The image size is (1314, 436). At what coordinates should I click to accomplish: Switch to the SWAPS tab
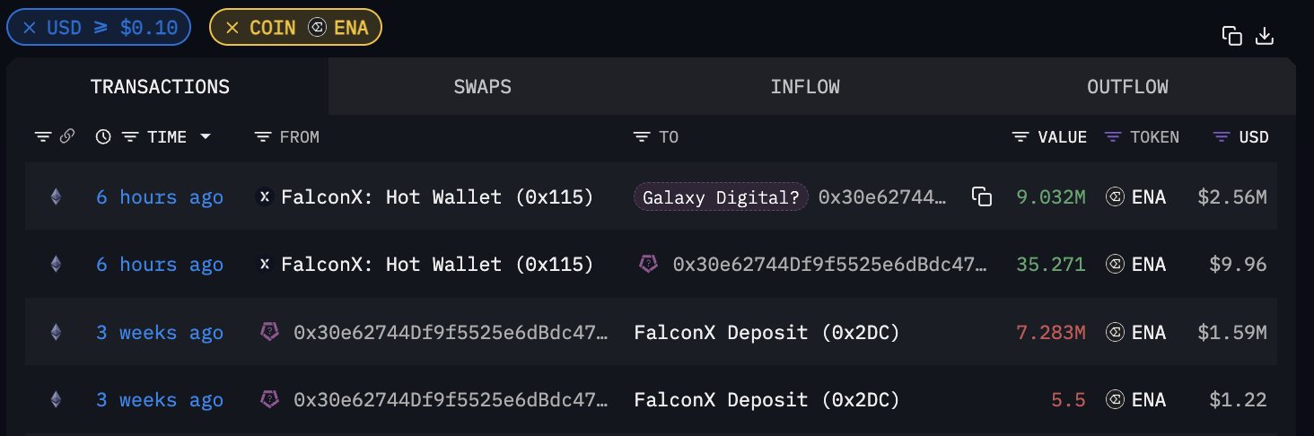pyautogui.click(x=482, y=87)
